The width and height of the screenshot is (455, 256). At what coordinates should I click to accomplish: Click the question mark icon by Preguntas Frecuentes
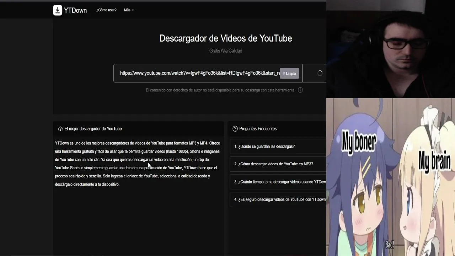[235, 129]
